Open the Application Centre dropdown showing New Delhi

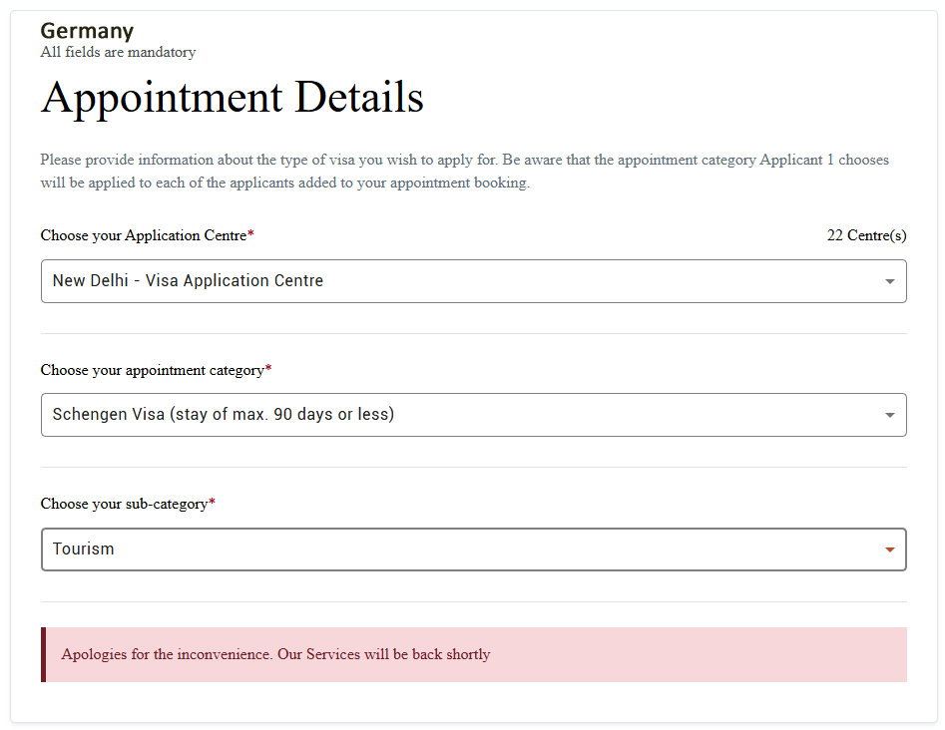(x=474, y=281)
